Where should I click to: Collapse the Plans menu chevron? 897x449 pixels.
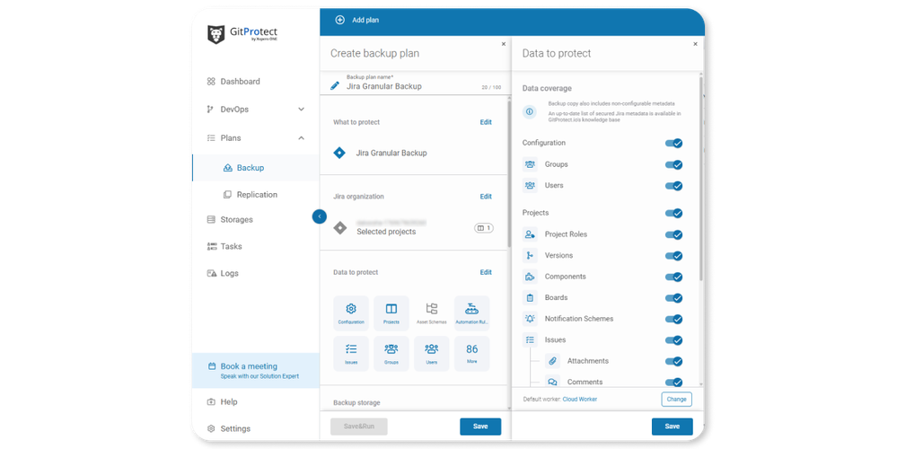click(301, 138)
